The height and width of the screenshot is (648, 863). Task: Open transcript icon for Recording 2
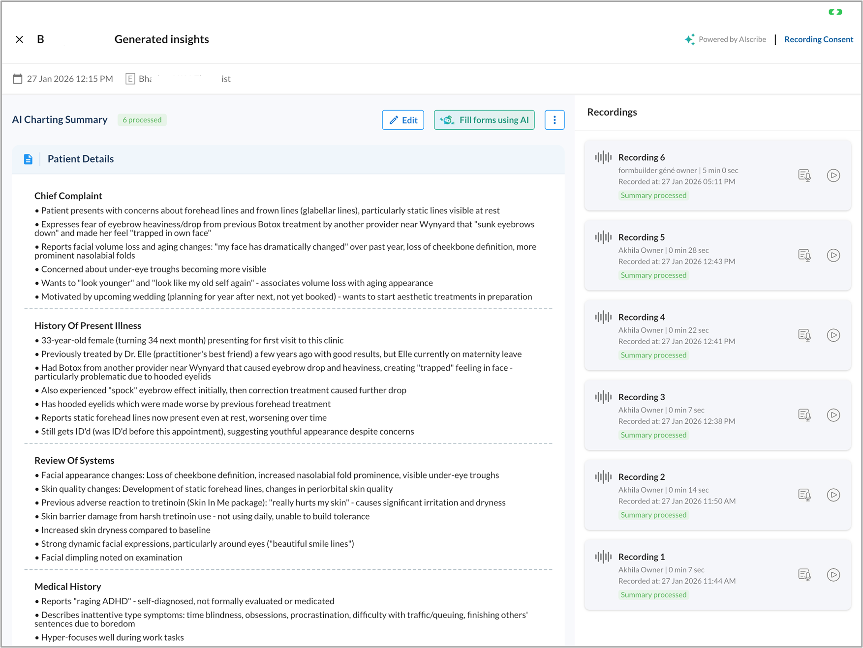[x=804, y=495]
